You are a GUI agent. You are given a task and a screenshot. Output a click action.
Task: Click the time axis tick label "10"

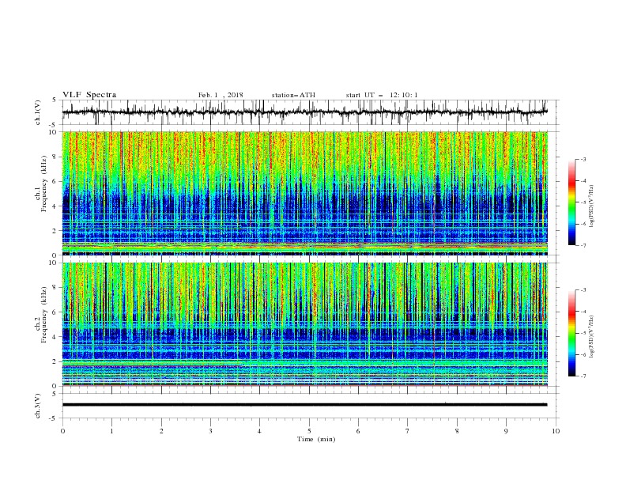556,431
